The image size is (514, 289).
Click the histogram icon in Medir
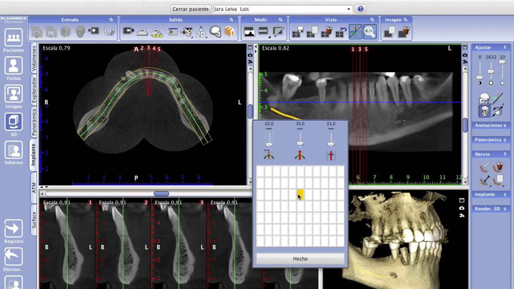[249, 32]
